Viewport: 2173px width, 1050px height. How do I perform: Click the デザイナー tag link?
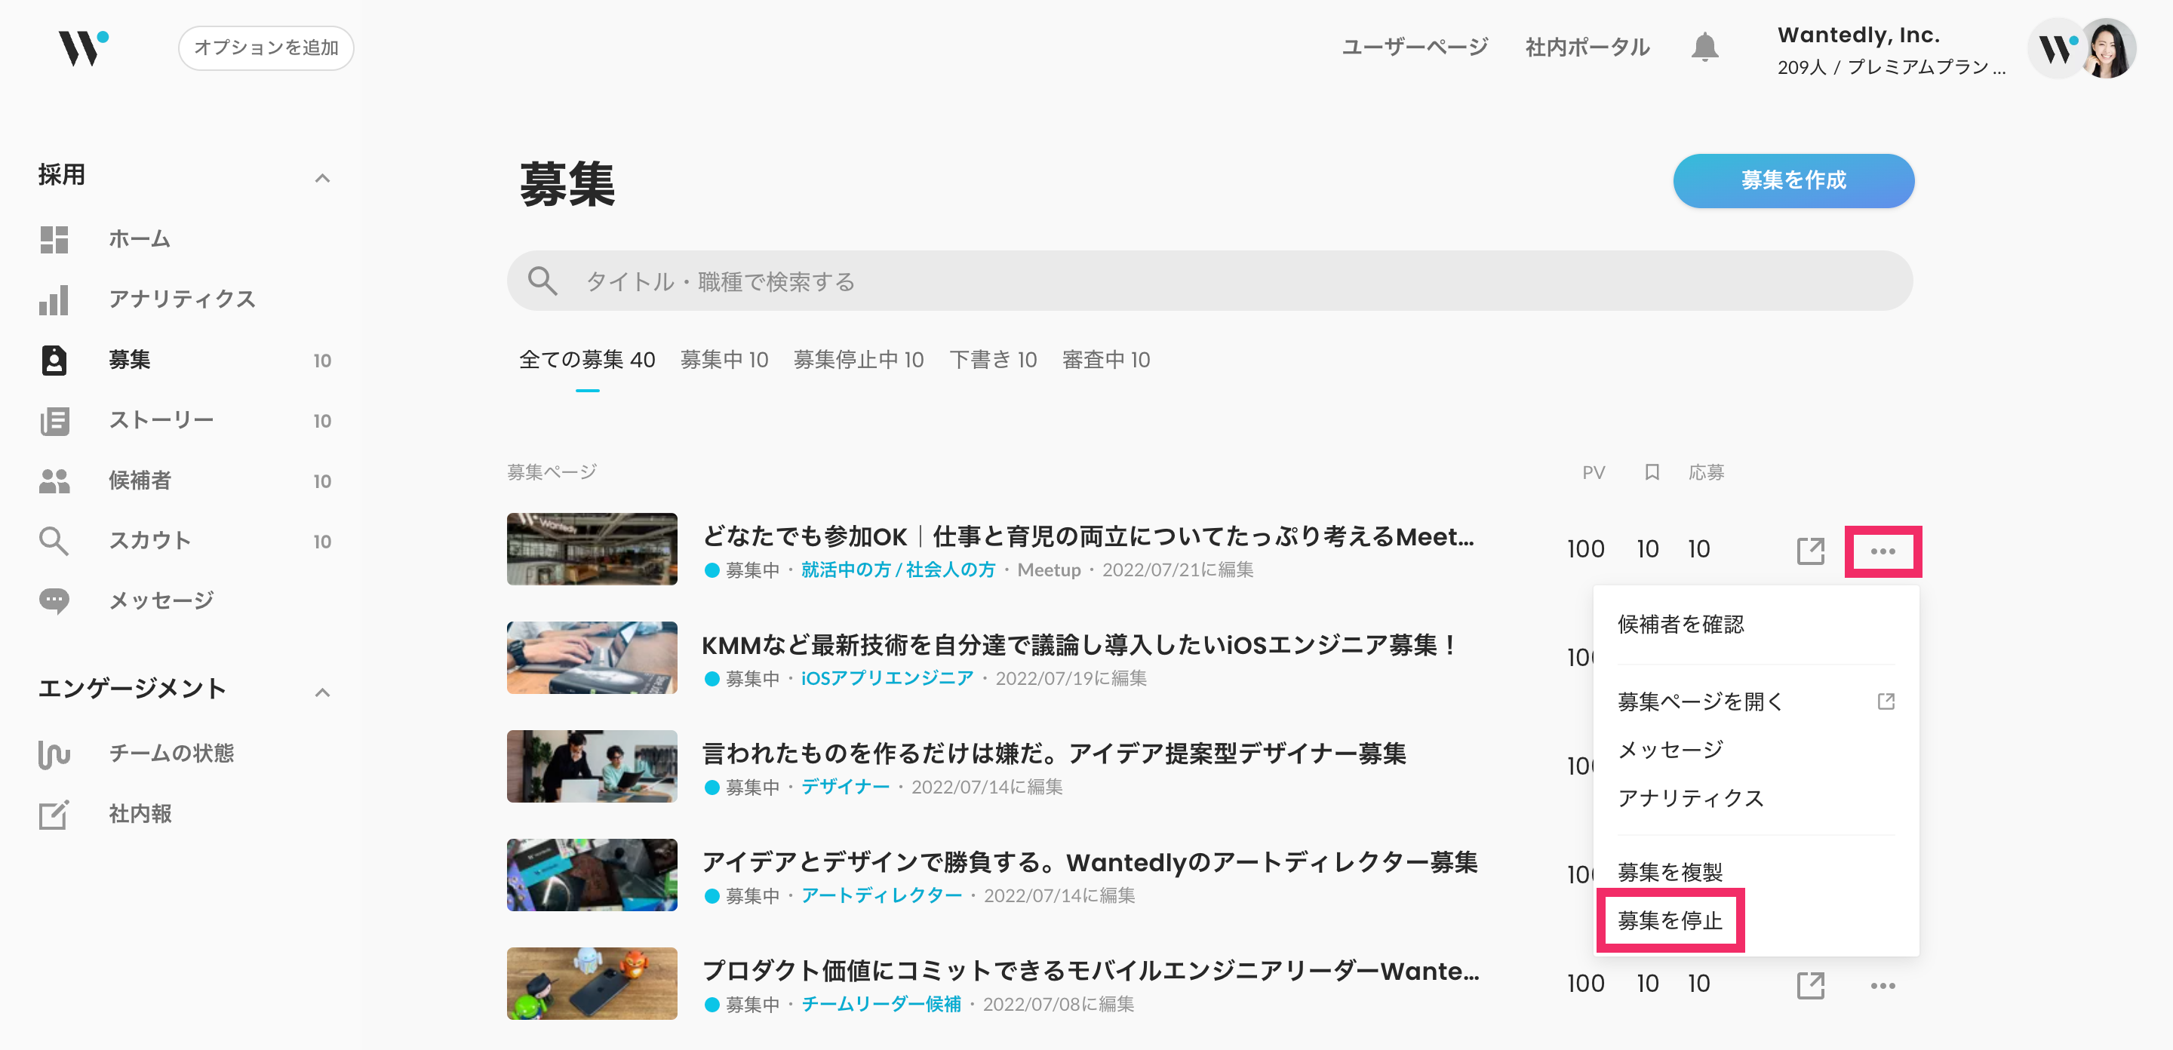coord(844,787)
